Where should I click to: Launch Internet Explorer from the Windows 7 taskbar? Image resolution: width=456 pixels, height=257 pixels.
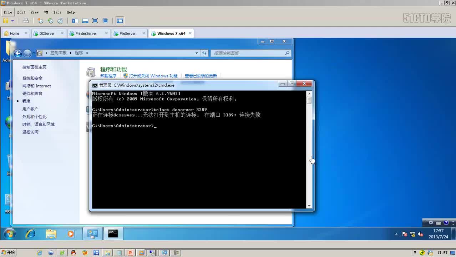(x=31, y=234)
